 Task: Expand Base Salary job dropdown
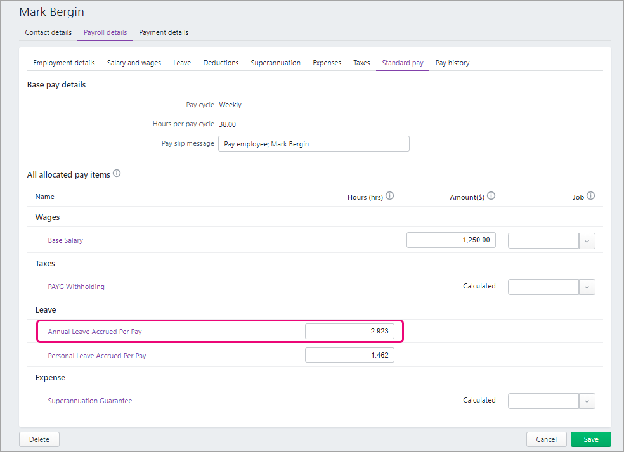[587, 241]
